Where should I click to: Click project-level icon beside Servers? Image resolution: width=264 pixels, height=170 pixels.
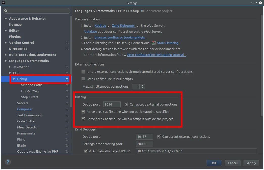(x=67, y=103)
